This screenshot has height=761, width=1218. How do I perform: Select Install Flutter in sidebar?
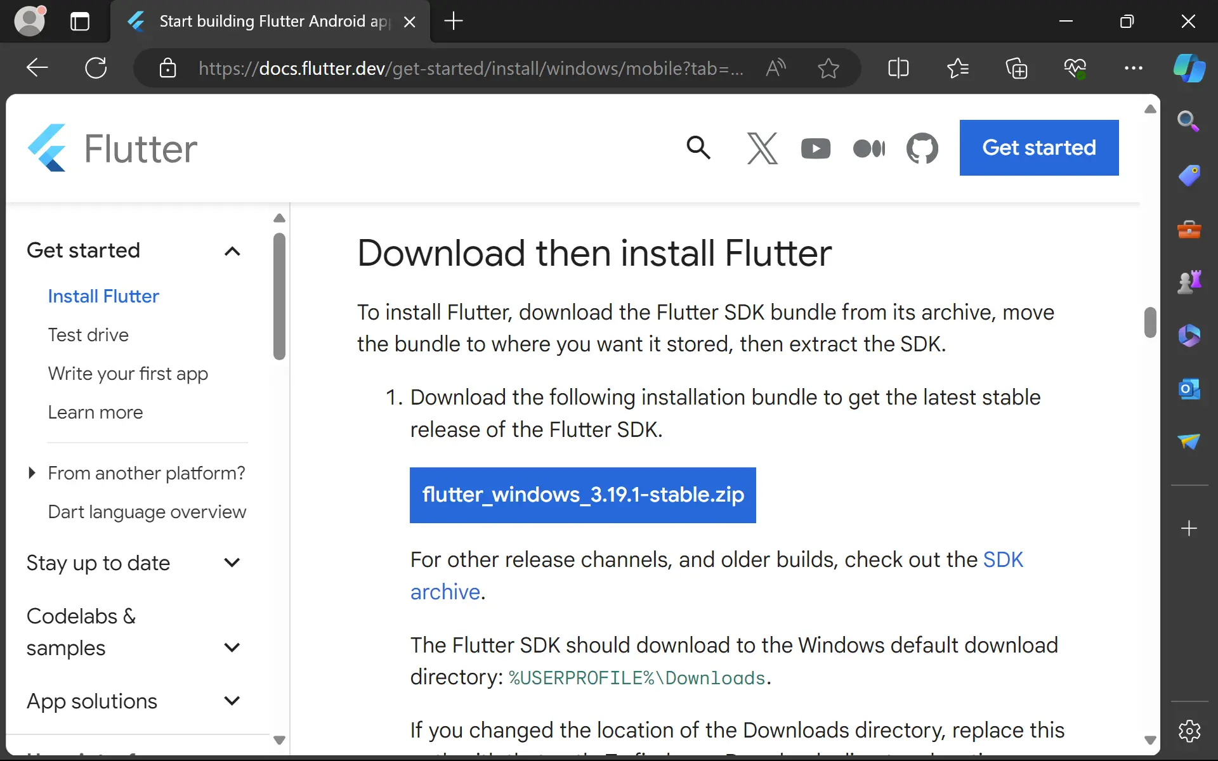coord(103,296)
